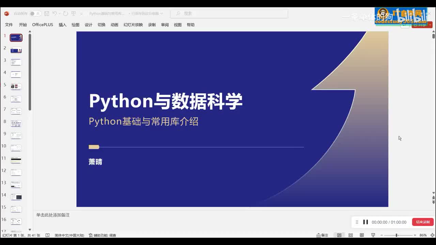Open the 帮助 tab
Viewport: 436px width, 245px height.
191,25
